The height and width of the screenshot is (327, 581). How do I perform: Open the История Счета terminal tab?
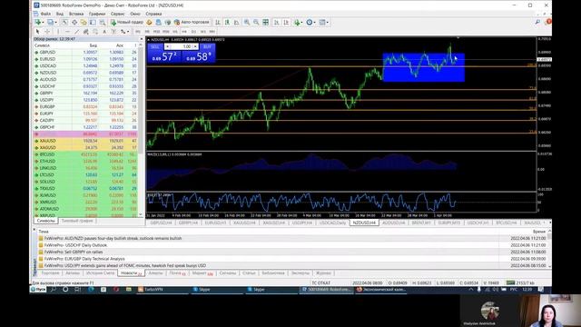100,273
